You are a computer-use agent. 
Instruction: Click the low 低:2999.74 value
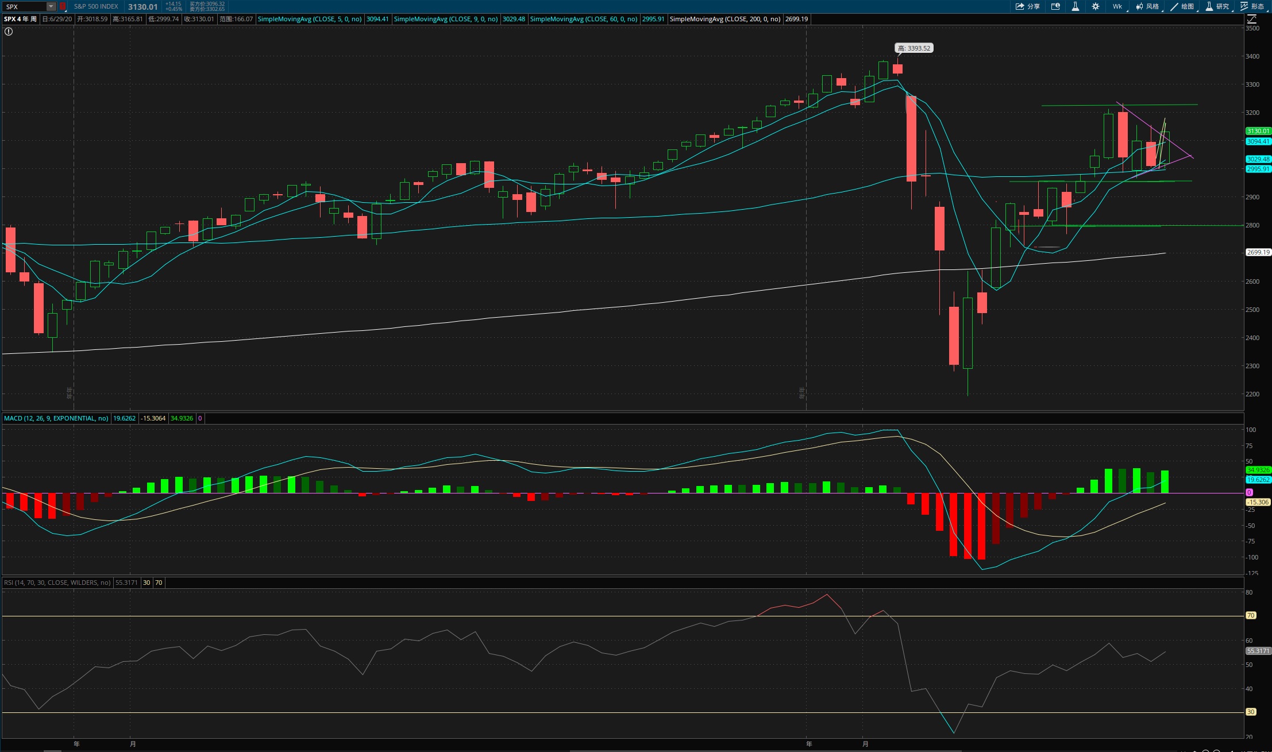163,19
